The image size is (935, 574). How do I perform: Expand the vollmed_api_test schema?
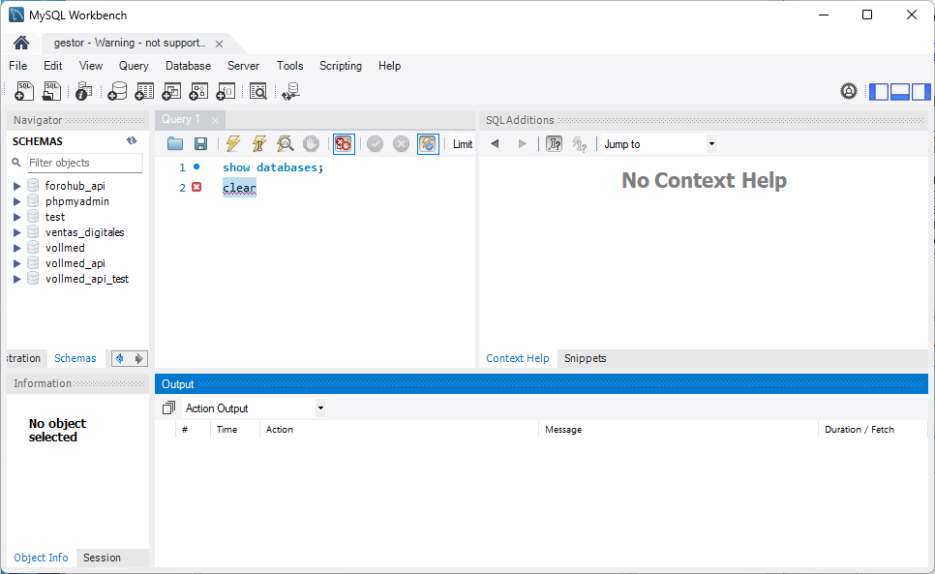(17, 279)
